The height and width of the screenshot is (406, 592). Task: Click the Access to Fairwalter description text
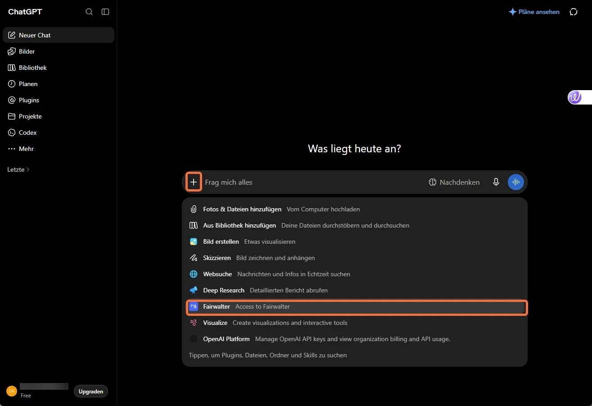(x=262, y=306)
